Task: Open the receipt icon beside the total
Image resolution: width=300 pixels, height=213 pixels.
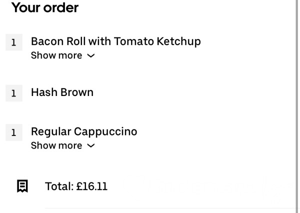Action: click(x=22, y=186)
